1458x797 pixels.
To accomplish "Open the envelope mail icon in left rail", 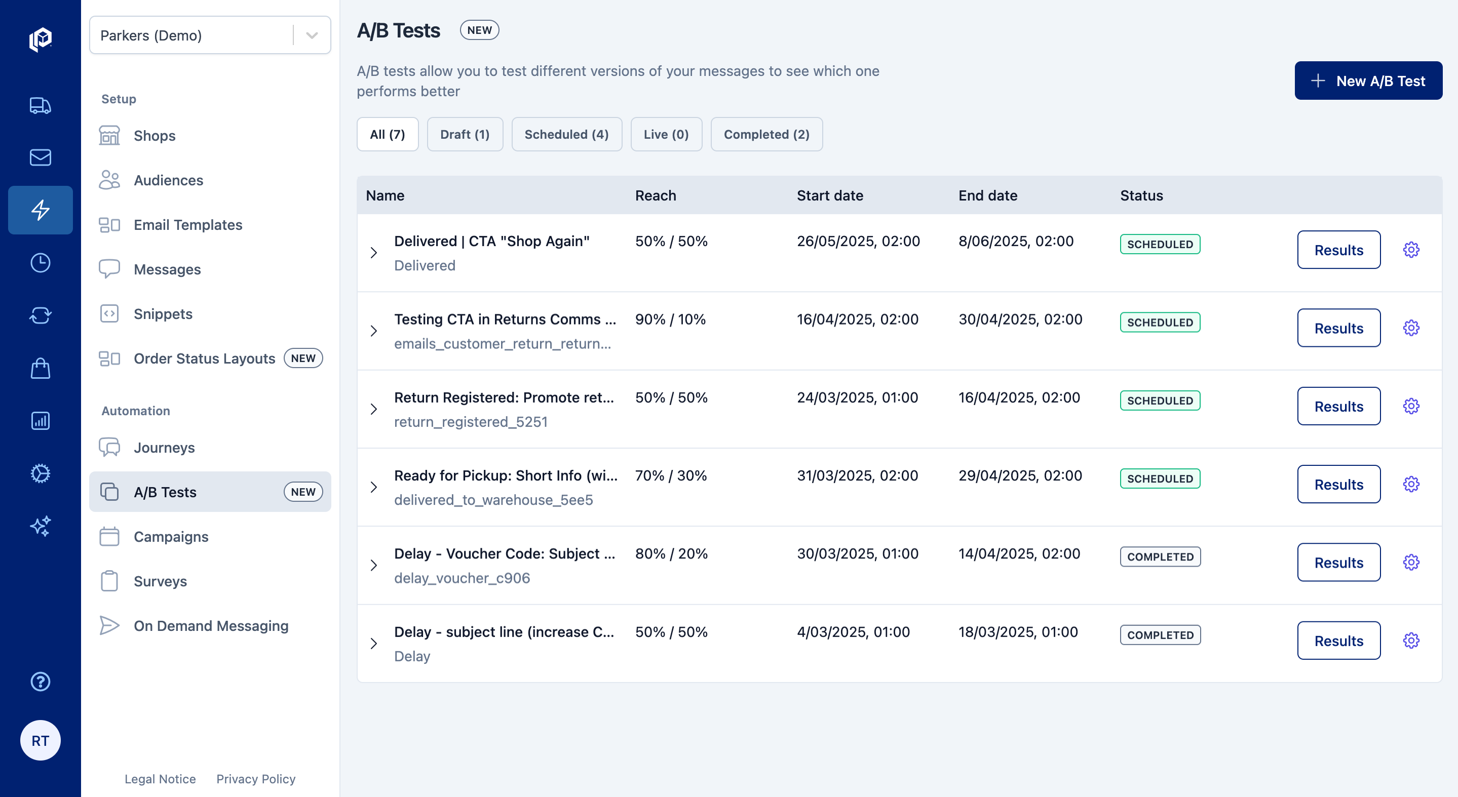I will [40, 157].
